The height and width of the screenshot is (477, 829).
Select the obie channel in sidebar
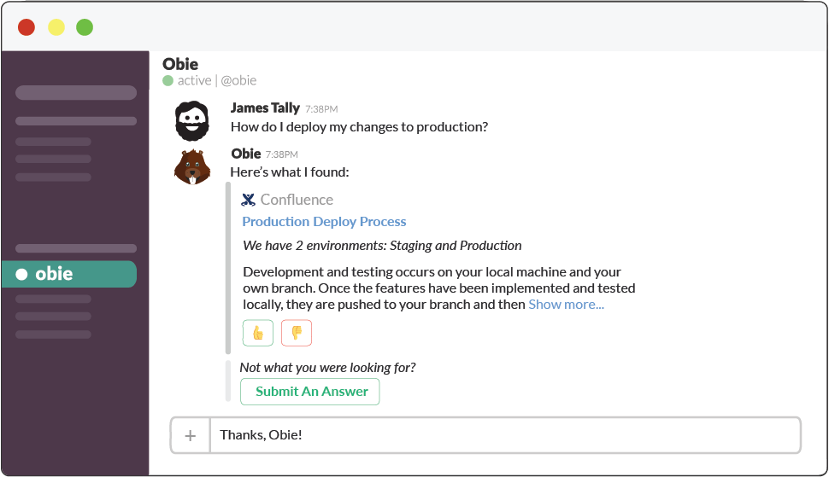point(69,274)
